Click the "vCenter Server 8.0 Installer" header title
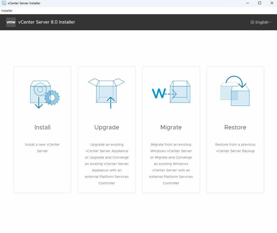 tap(47, 22)
